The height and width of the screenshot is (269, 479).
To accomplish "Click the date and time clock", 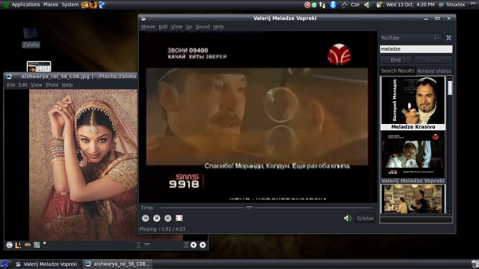I will 411,5.
